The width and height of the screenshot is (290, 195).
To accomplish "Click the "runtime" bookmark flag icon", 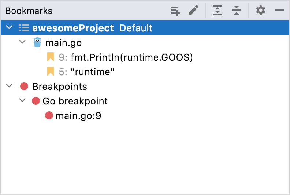I will click(51, 72).
